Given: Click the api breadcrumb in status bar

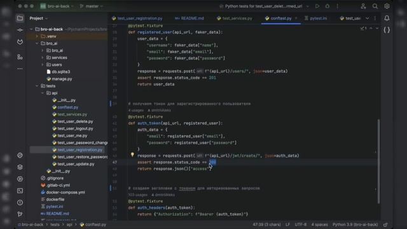Looking at the screenshot, I should pyautogui.click(x=69, y=225).
